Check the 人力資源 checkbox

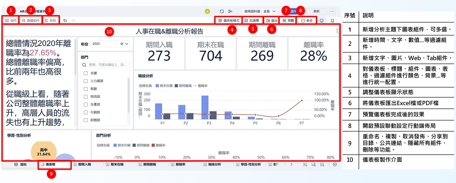tap(86, 81)
